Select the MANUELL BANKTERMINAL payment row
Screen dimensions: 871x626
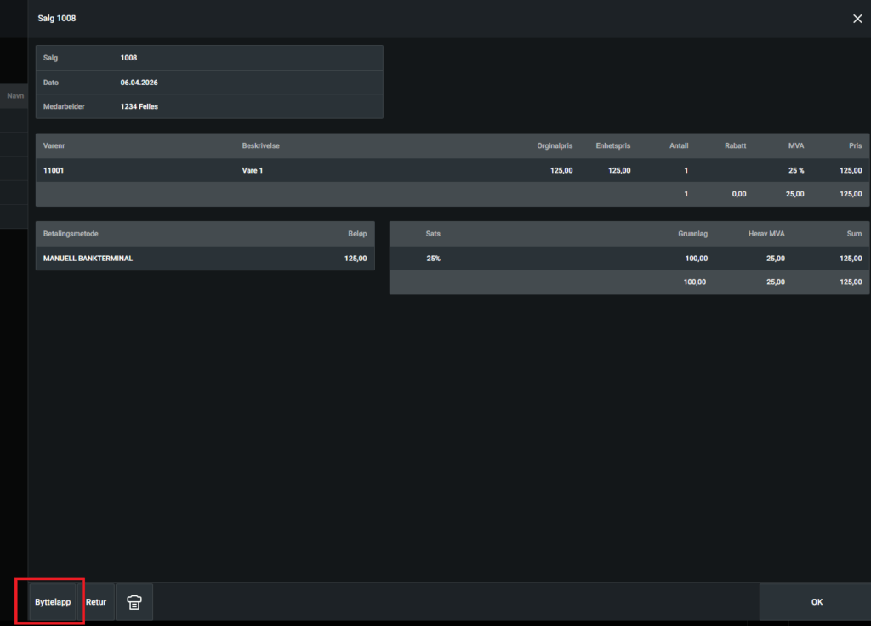point(205,259)
